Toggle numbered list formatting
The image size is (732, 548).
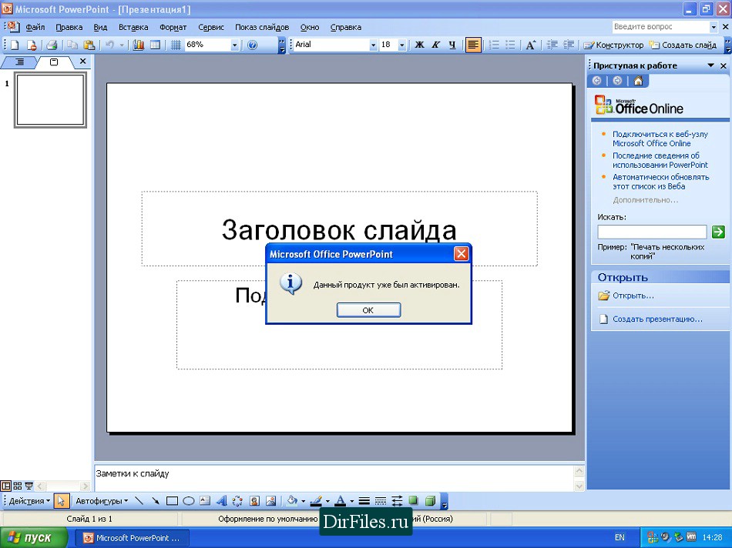tap(494, 45)
